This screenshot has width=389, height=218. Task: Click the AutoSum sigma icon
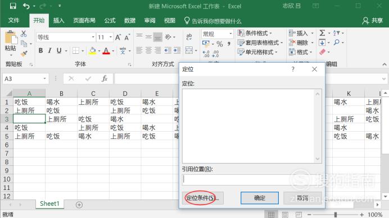click(x=322, y=33)
